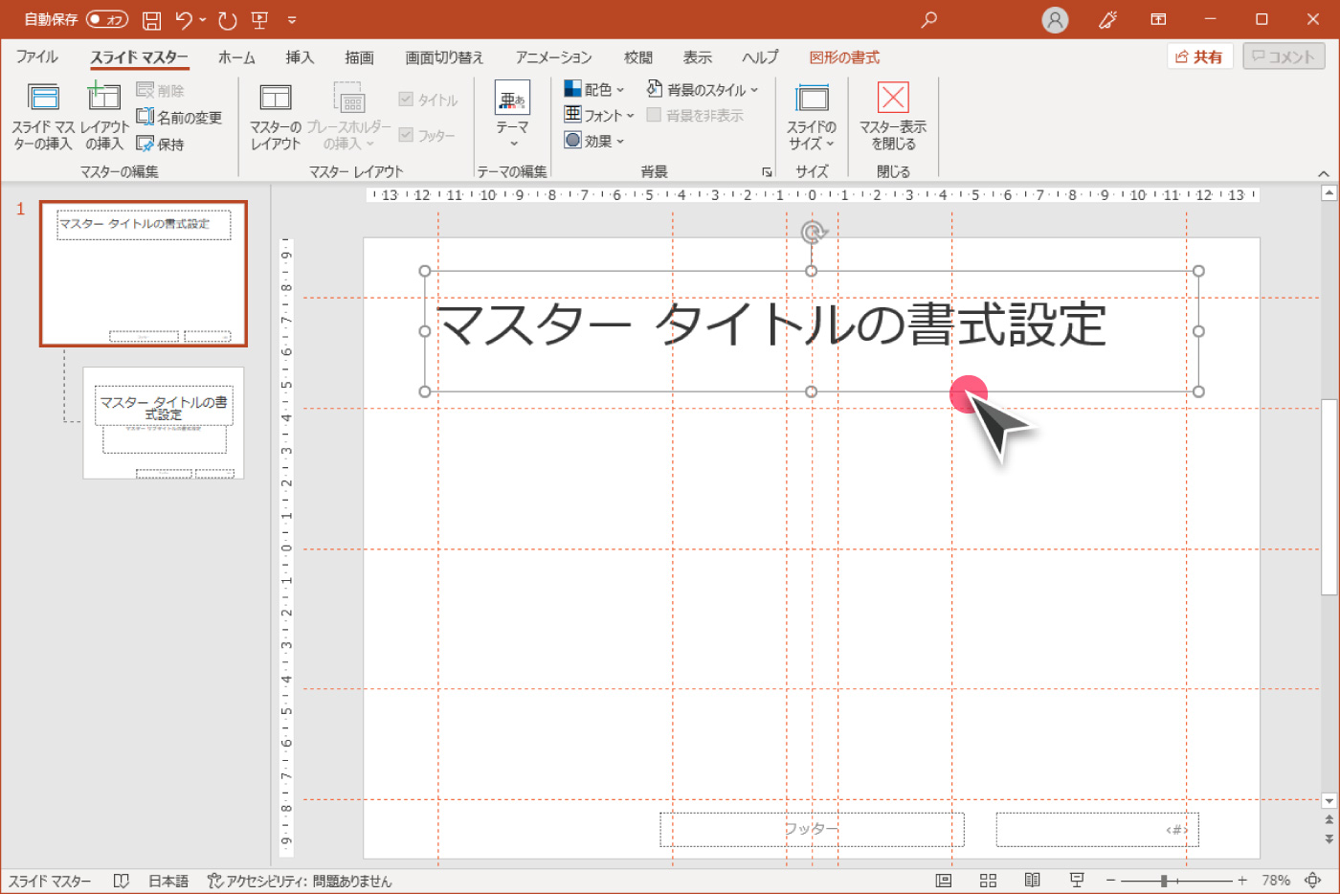Click 削除 delete command
This screenshot has height=894, width=1340.
pyautogui.click(x=160, y=90)
